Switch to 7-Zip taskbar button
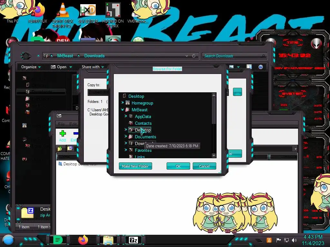This screenshot has height=247, width=330. click(133, 240)
